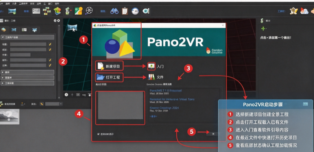314x152 pixels.
Task: Open the 帮助 menu in menu bar
Action: coord(57,4)
